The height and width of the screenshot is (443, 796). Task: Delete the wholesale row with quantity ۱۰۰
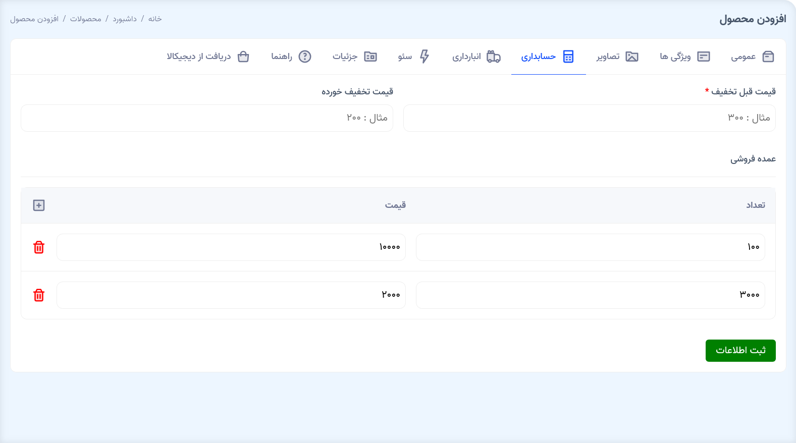pyautogui.click(x=39, y=247)
